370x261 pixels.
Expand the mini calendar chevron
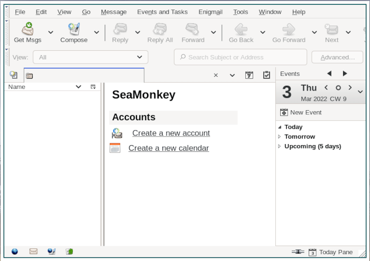click(x=360, y=92)
